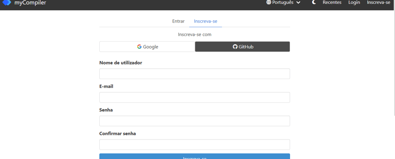Viewport: 395px width, 159px height.
Task: Focus the Confirmar senha field
Action: tap(194, 145)
